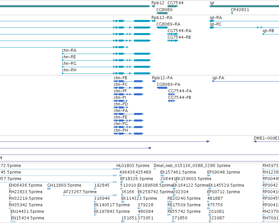Click the EK189608.5prime EST label
Screen dimensions: 279x223
155,186
